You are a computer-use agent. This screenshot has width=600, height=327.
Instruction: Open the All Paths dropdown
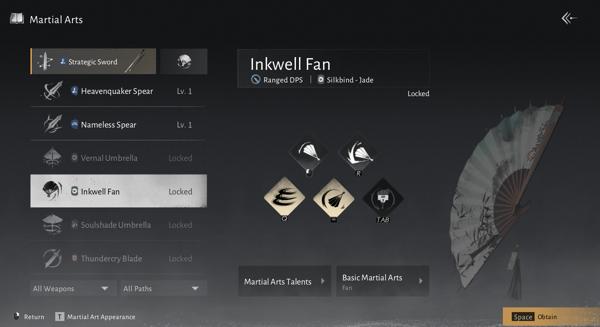pos(164,288)
